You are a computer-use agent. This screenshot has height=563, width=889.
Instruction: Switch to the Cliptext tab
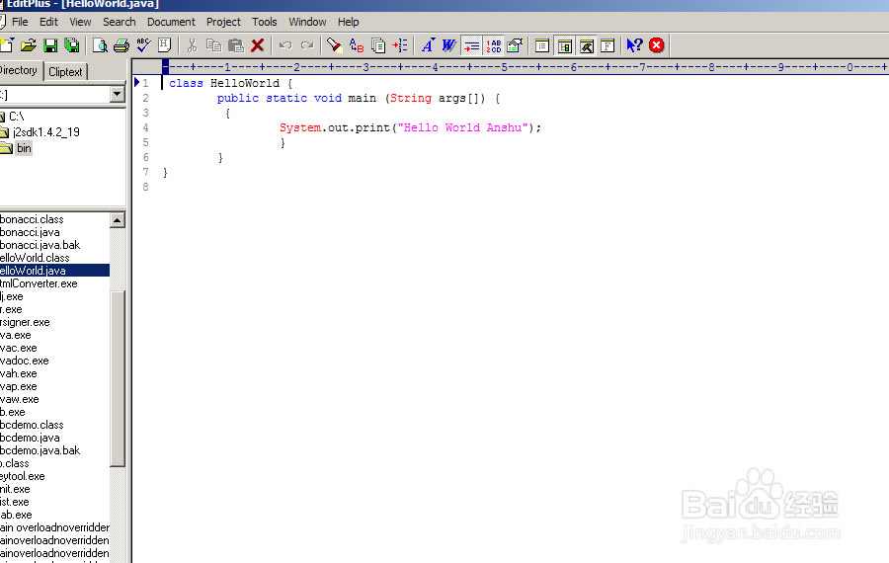[x=66, y=72]
